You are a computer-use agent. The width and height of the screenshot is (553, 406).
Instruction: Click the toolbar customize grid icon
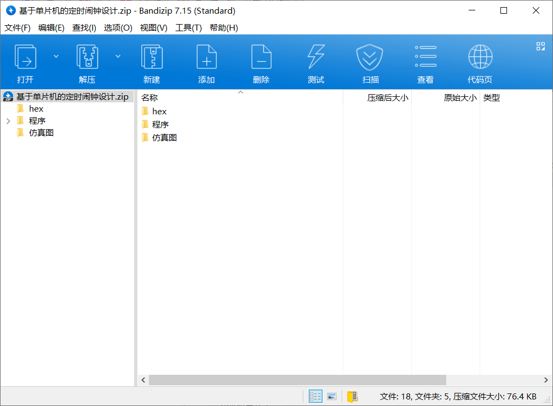(x=540, y=46)
